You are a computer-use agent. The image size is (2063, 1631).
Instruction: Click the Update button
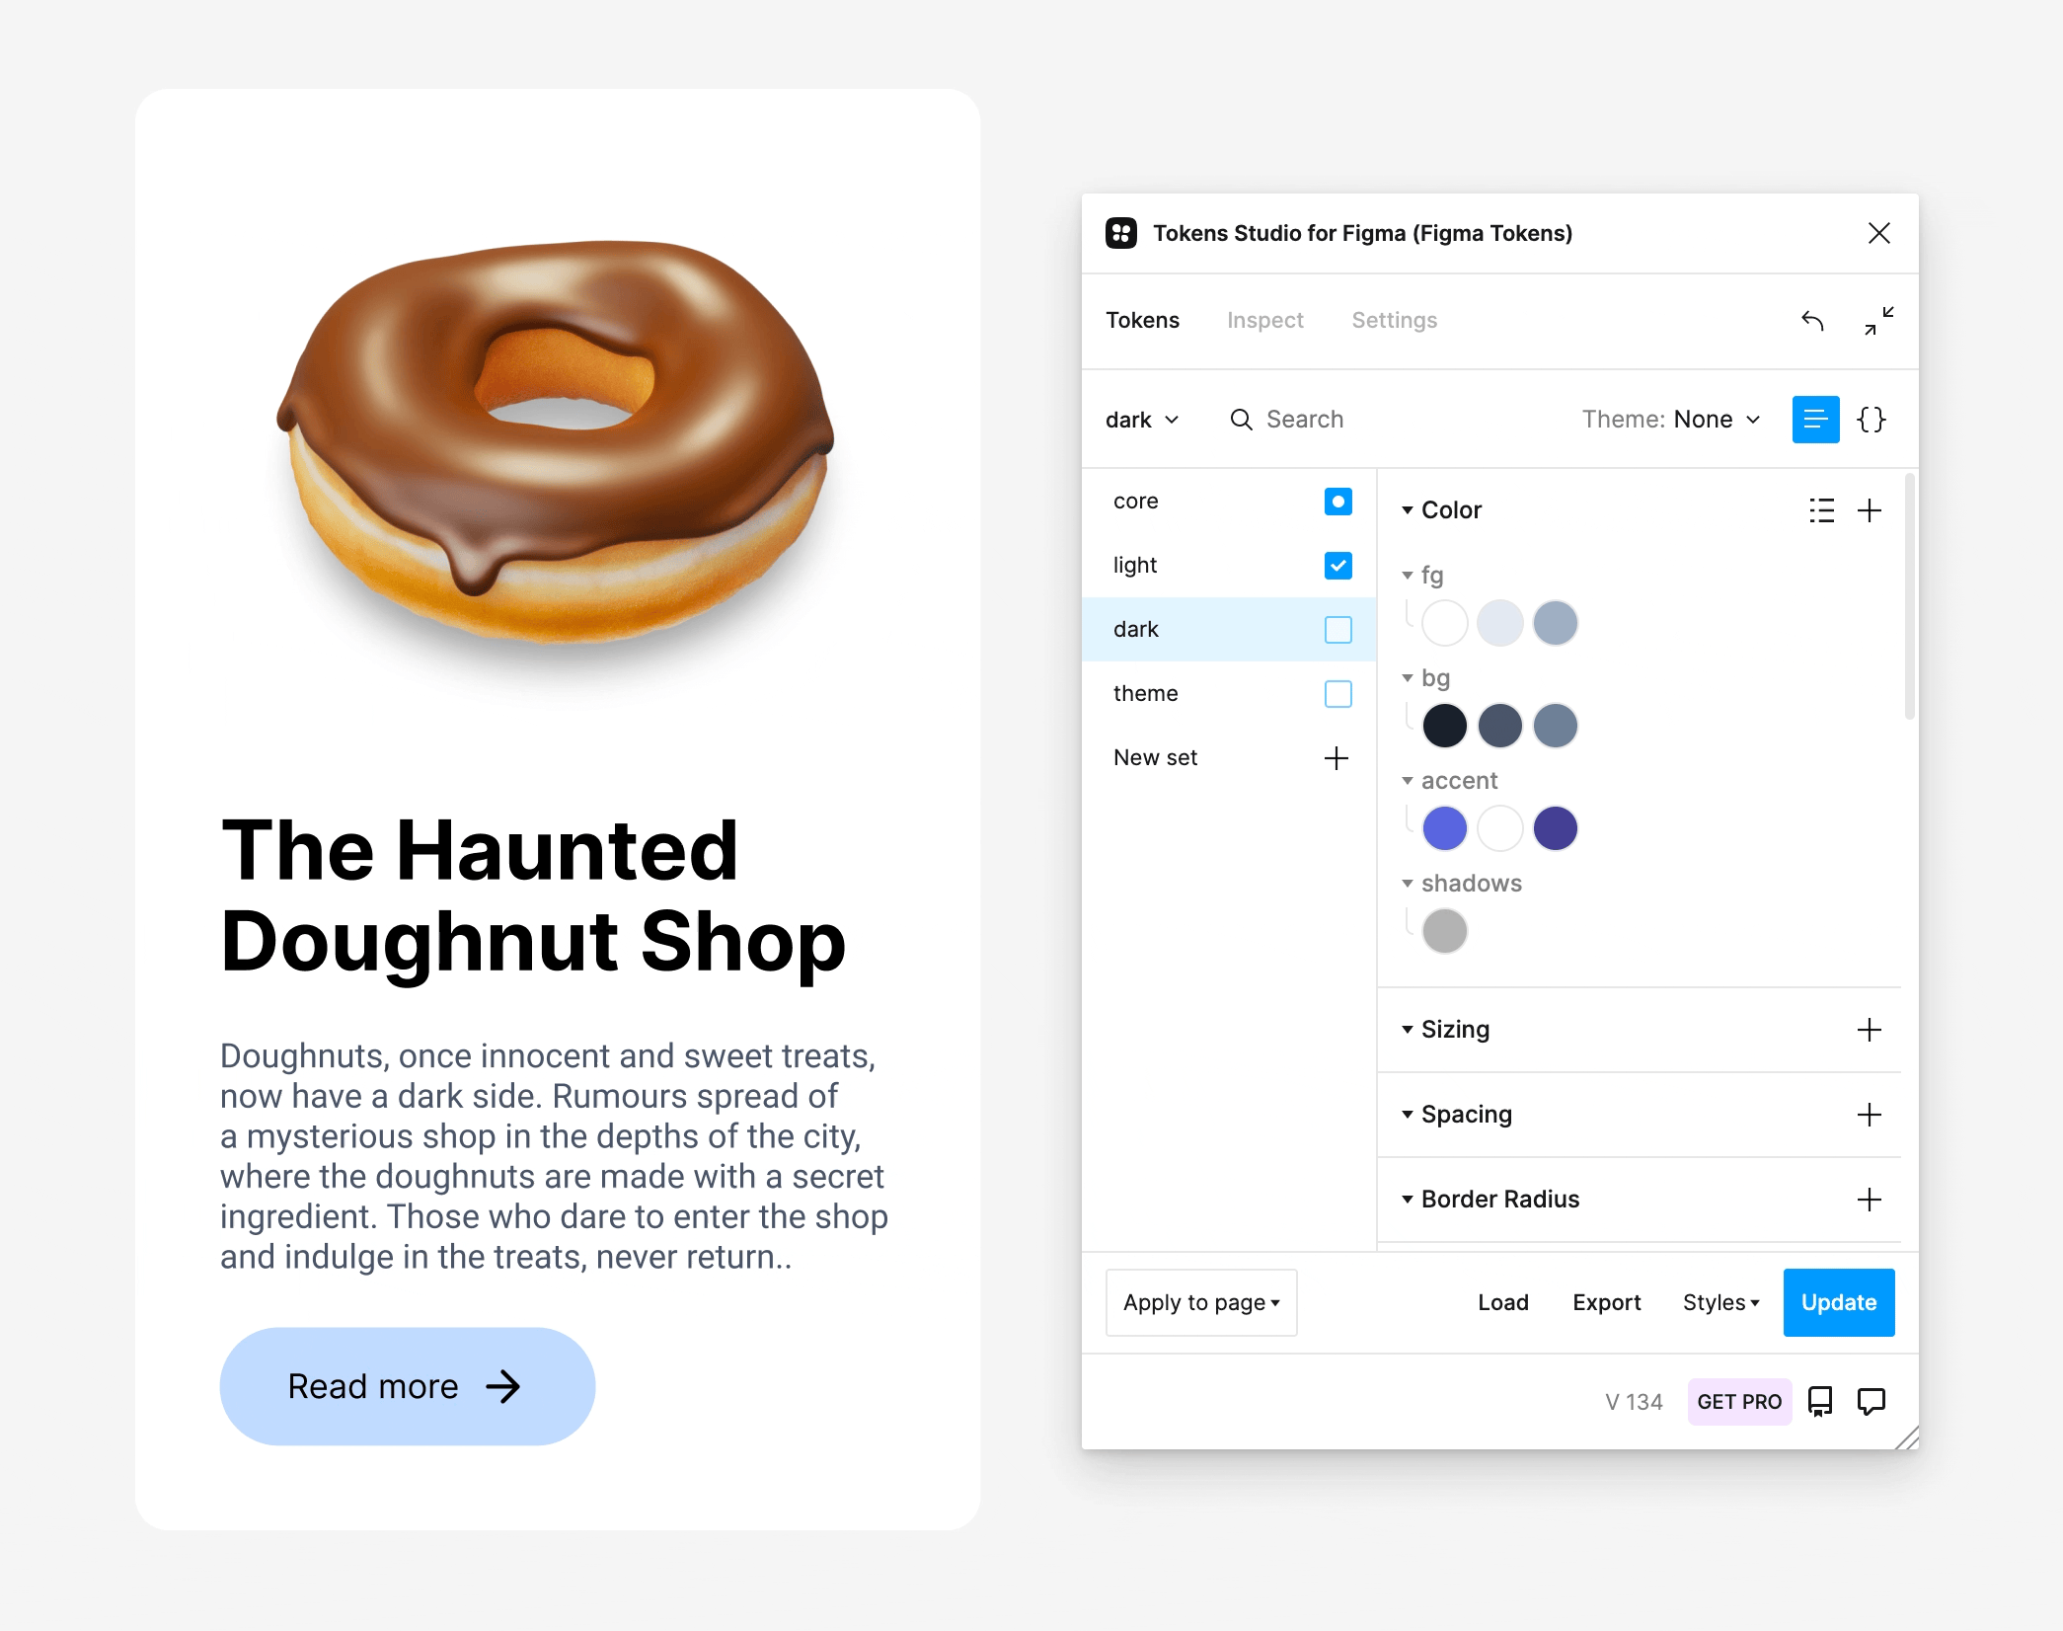pyautogui.click(x=1837, y=1301)
